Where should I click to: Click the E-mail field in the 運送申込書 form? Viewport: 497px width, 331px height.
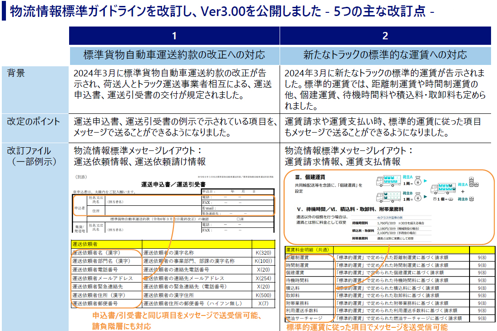pyautogui.click(x=238, y=208)
